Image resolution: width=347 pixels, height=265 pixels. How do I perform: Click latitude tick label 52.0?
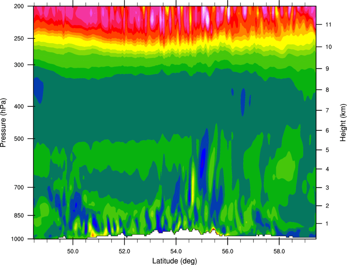point(125,252)
